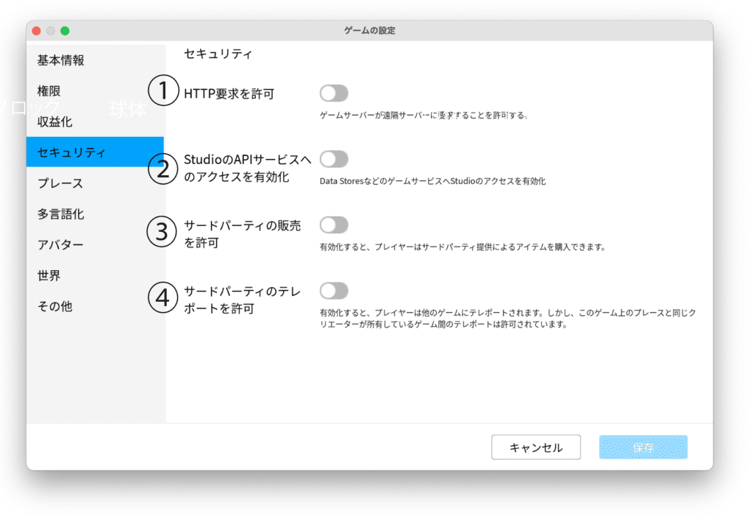Viewport: 753px width, 527px height.
Task: Open the 基本情報 settings tab
Action: (x=61, y=60)
